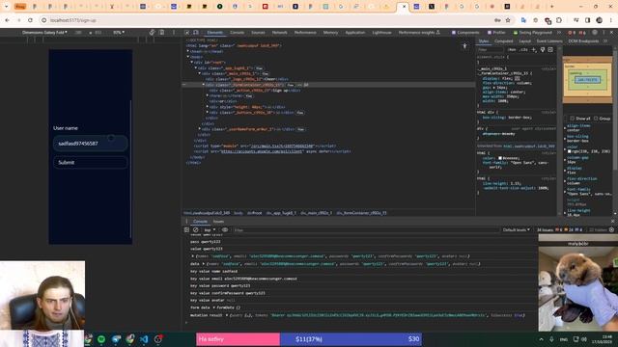Toggle the console sidebar icon
The height and width of the screenshot is (347, 618).
pos(186,229)
